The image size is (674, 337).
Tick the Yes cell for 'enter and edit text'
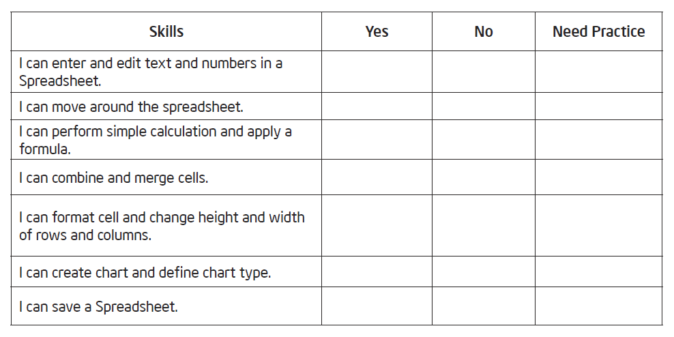(377, 72)
